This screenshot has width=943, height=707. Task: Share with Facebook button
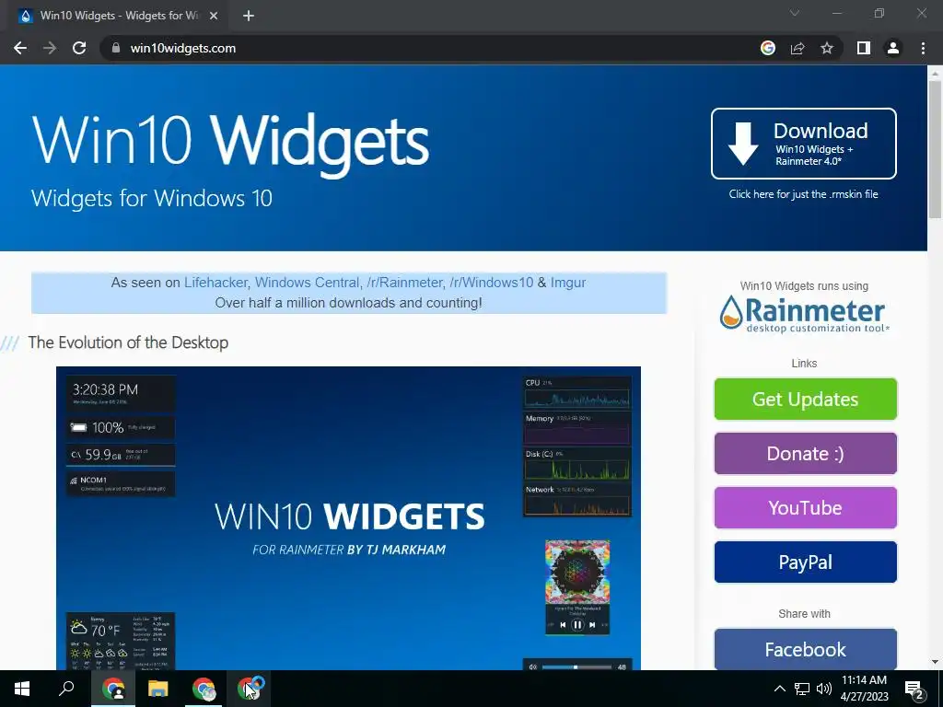805,649
